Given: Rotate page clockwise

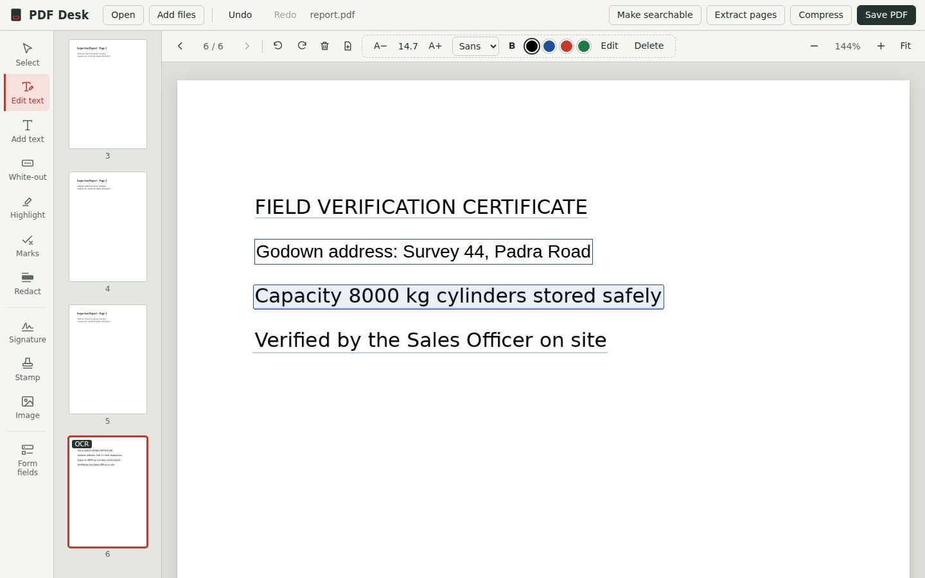Looking at the screenshot, I should (302, 46).
